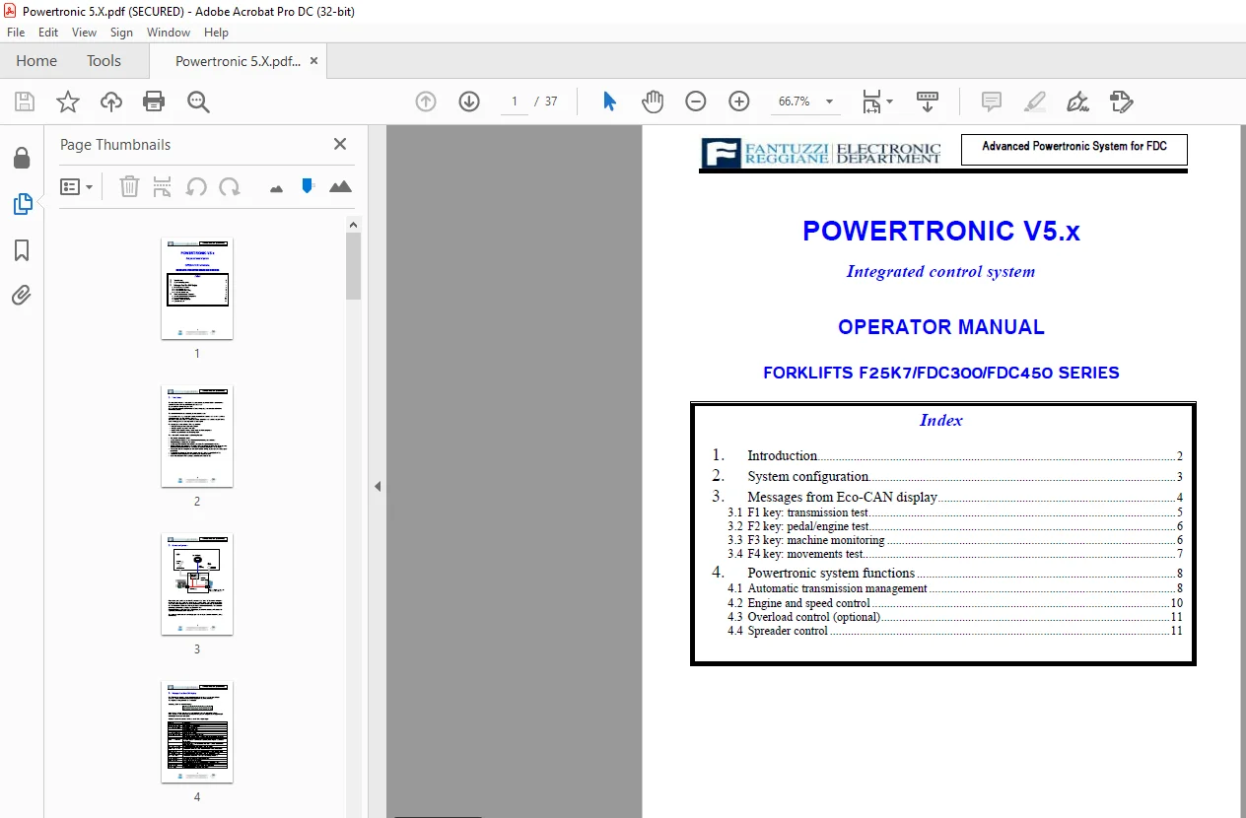Toggle the Page Thumbnails sidebar button
Screen dimensions: 1246x818
[x=22, y=204]
